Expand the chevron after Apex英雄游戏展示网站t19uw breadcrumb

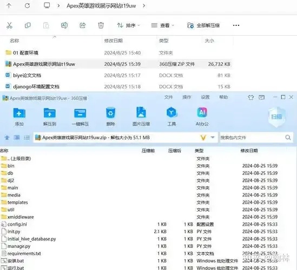coord(144,6)
